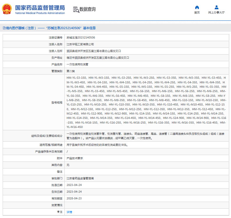This screenshot has width=231, height=218.
Task: Click the 产品名称 row label
Action: point(57,65)
